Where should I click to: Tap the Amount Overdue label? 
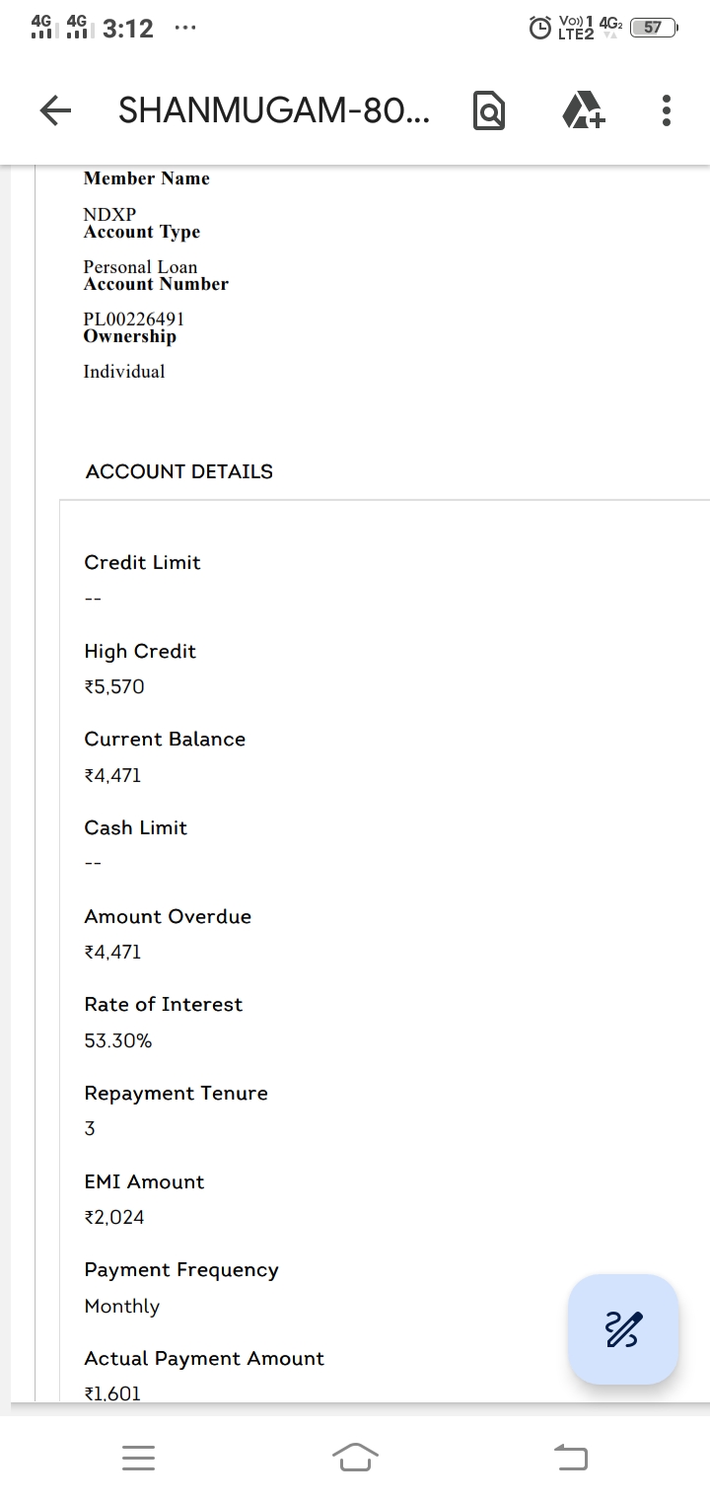pyautogui.click(x=168, y=916)
